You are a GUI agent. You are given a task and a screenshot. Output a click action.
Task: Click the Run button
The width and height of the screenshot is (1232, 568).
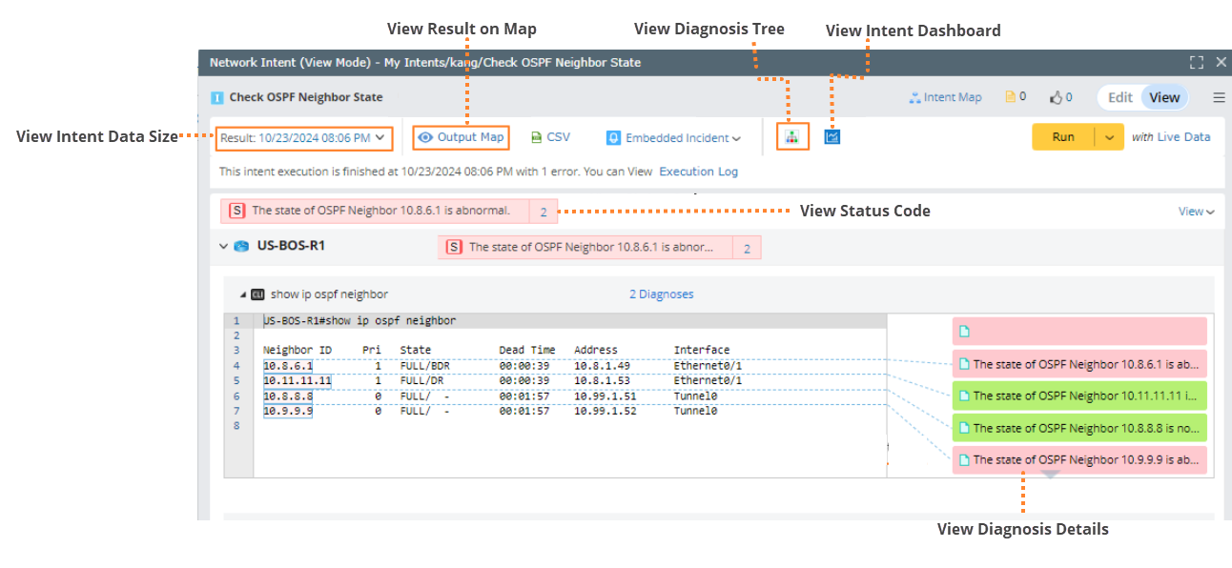tap(1063, 137)
